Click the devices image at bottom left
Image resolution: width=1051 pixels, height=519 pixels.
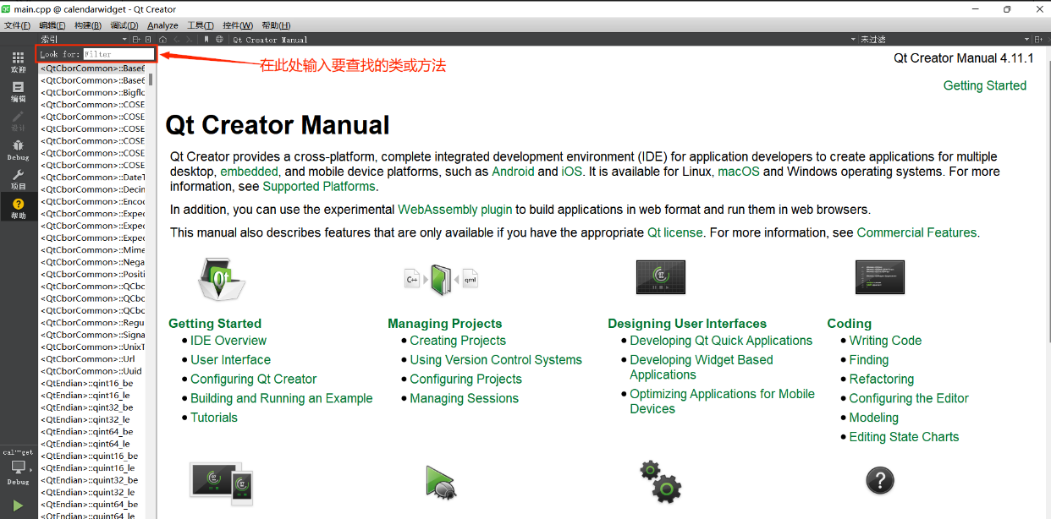[x=221, y=483]
